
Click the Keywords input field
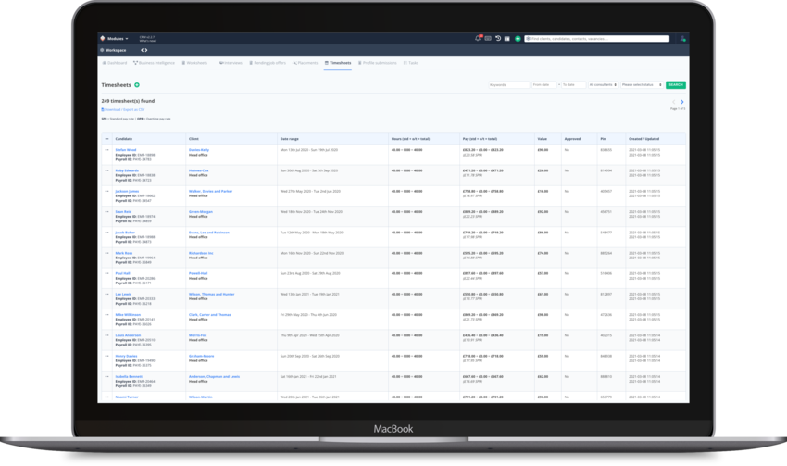509,85
